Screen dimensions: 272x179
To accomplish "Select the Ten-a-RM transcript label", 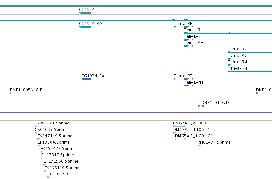I will tap(237, 62).
